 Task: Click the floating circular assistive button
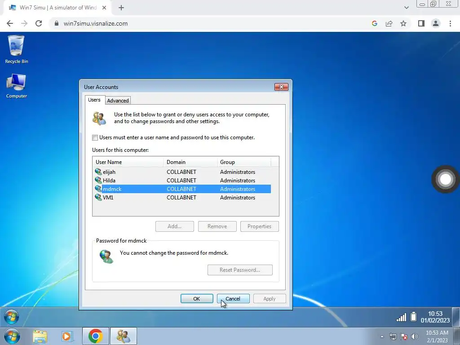pos(445,179)
